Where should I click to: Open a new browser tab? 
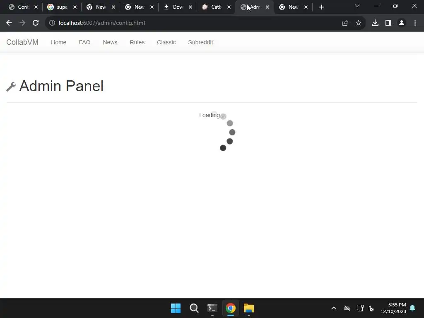pos(321,7)
